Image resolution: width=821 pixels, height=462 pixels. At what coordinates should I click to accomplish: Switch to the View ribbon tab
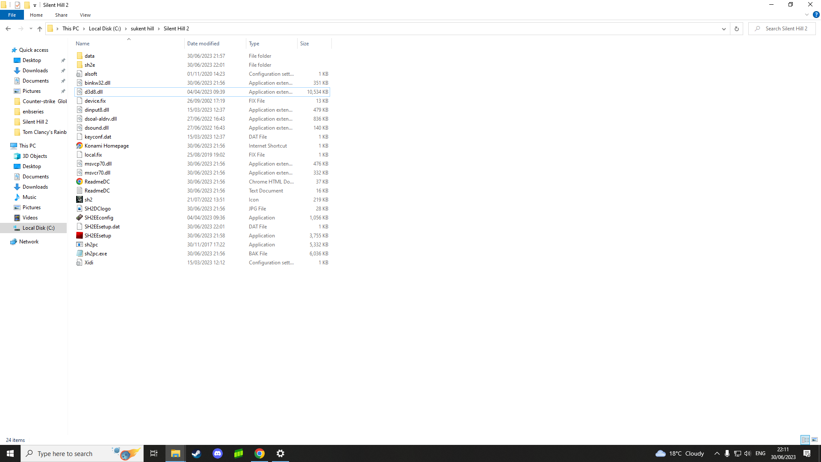[x=85, y=15]
